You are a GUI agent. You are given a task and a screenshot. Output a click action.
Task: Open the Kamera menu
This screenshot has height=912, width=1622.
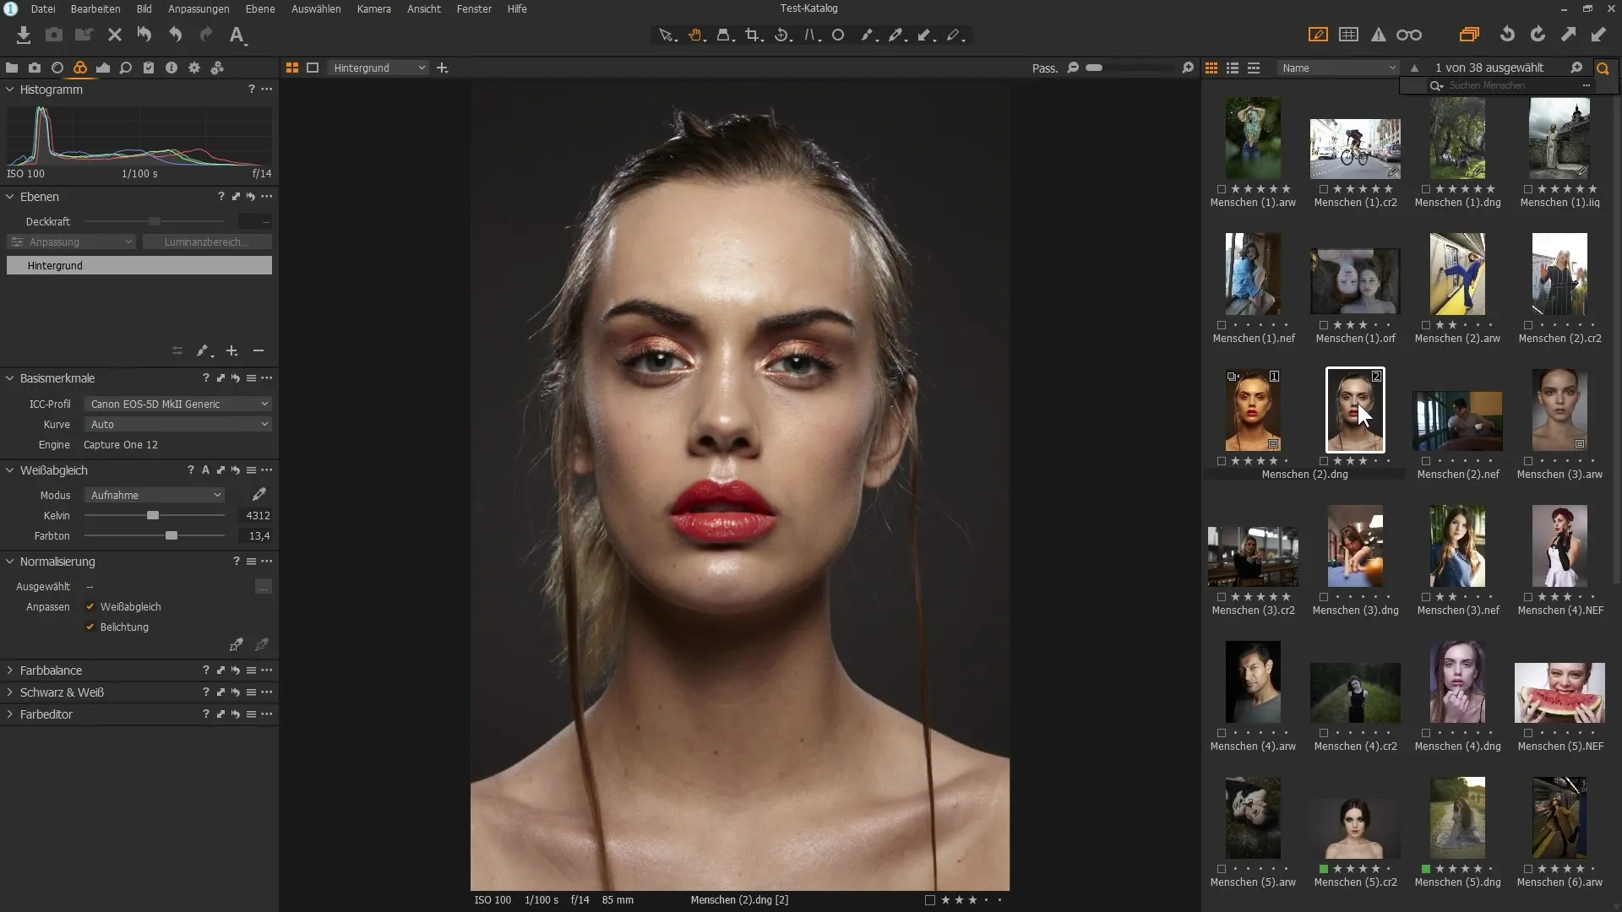coord(373,8)
